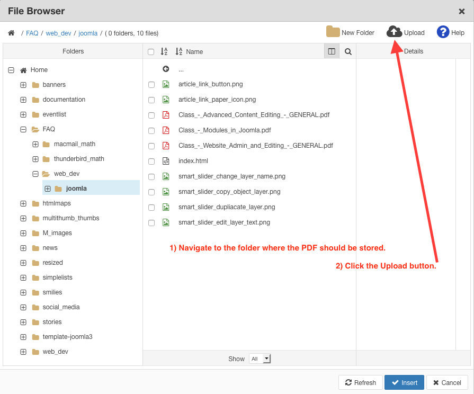The height and width of the screenshot is (394, 474).
Task: Click PDF icon of Class_-_Modules_in_Joomla.pdf
Action: (x=166, y=130)
